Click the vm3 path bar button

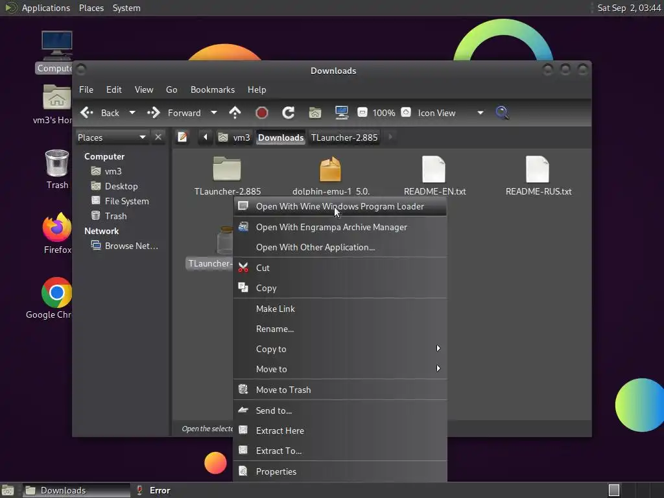point(234,137)
